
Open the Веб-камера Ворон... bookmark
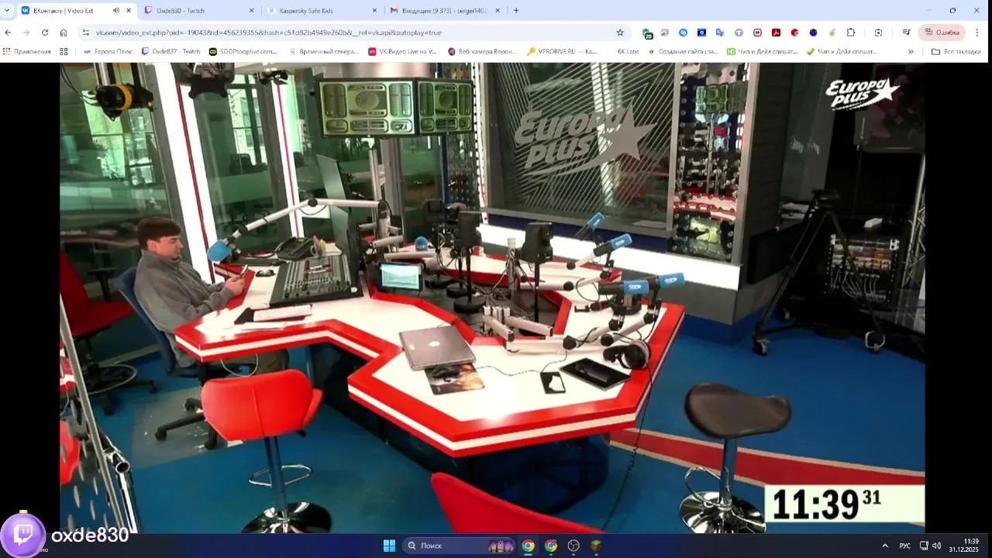click(482, 52)
